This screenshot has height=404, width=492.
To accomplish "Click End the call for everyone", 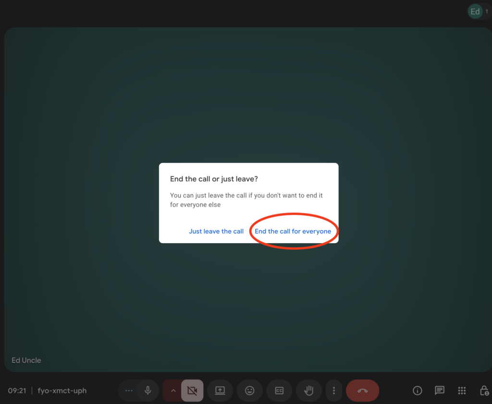I will click(293, 231).
